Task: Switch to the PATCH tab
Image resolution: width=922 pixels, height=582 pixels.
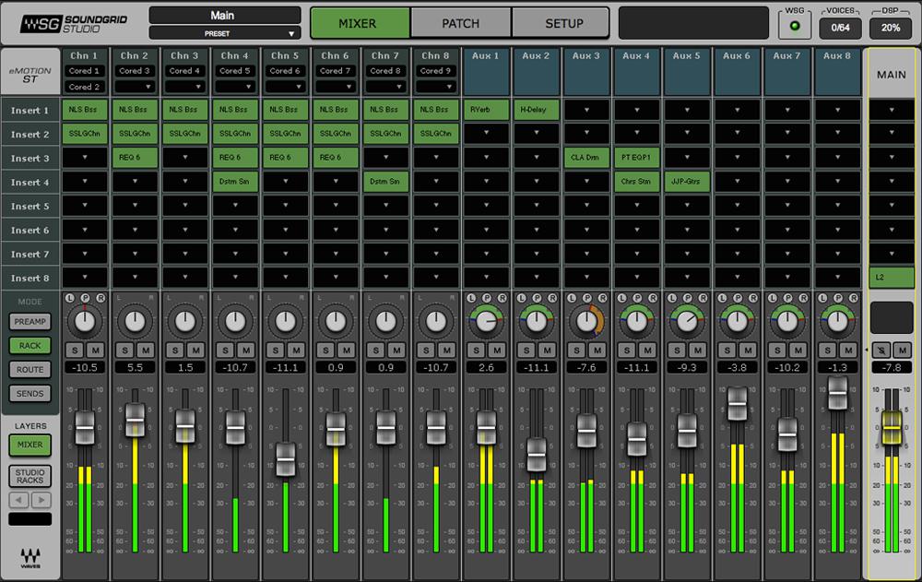Action: [x=460, y=23]
